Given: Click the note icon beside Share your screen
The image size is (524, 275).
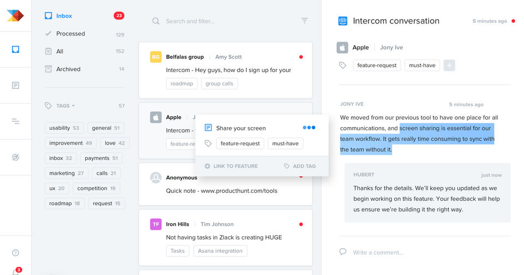Looking at the screenshot, I should 208,128.
